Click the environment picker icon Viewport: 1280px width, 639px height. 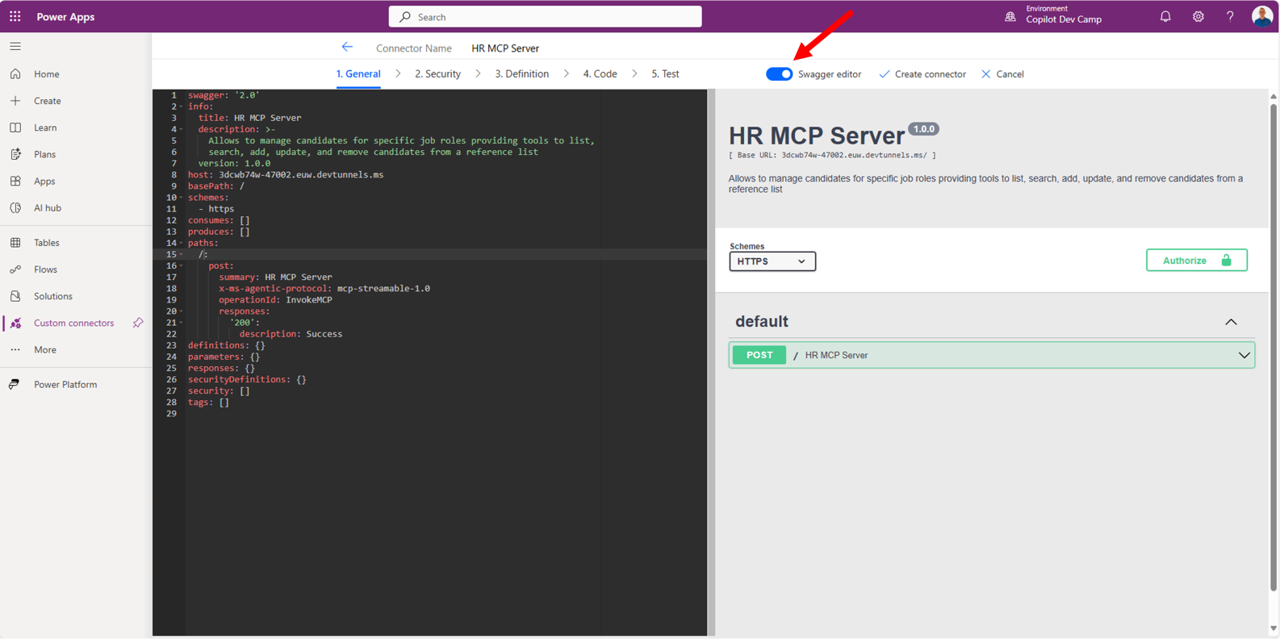(1010, 16)
